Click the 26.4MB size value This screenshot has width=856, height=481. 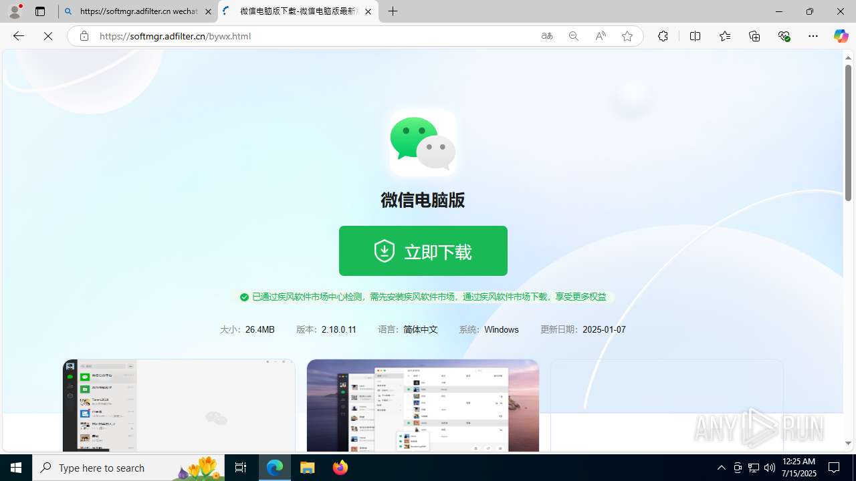(260, 329)
